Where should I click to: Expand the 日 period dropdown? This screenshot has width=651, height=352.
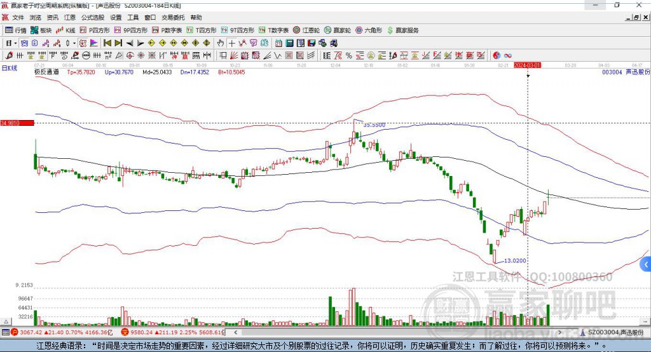click(15, 43)
